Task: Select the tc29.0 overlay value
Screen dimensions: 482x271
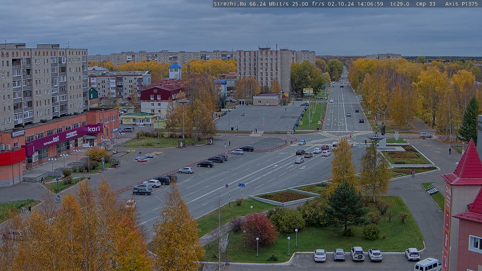Action: pos(400,4)
